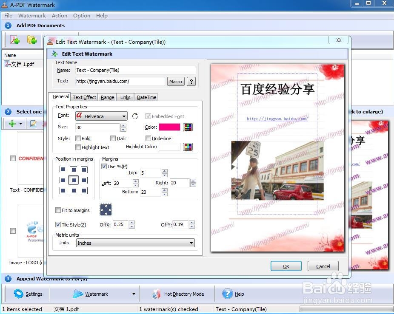Click the watermark Text input field
This screenshot has width=394, height=314.
pyautogui.click(x=120, y=81)
